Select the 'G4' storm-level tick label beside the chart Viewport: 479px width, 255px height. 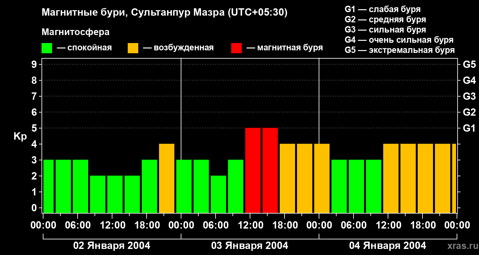click(469, 80)
